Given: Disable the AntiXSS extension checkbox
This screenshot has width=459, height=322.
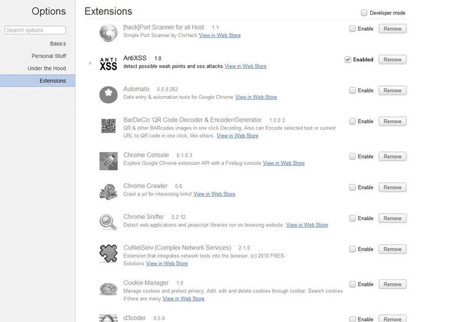Looking at the screenshot, I should 348,59.
